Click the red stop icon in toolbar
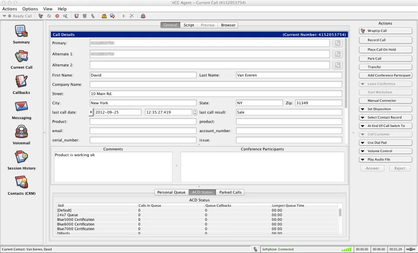Image resolution: width=418 pixels, height=253 pixels. pyautogui.click(x=57, y=16)
